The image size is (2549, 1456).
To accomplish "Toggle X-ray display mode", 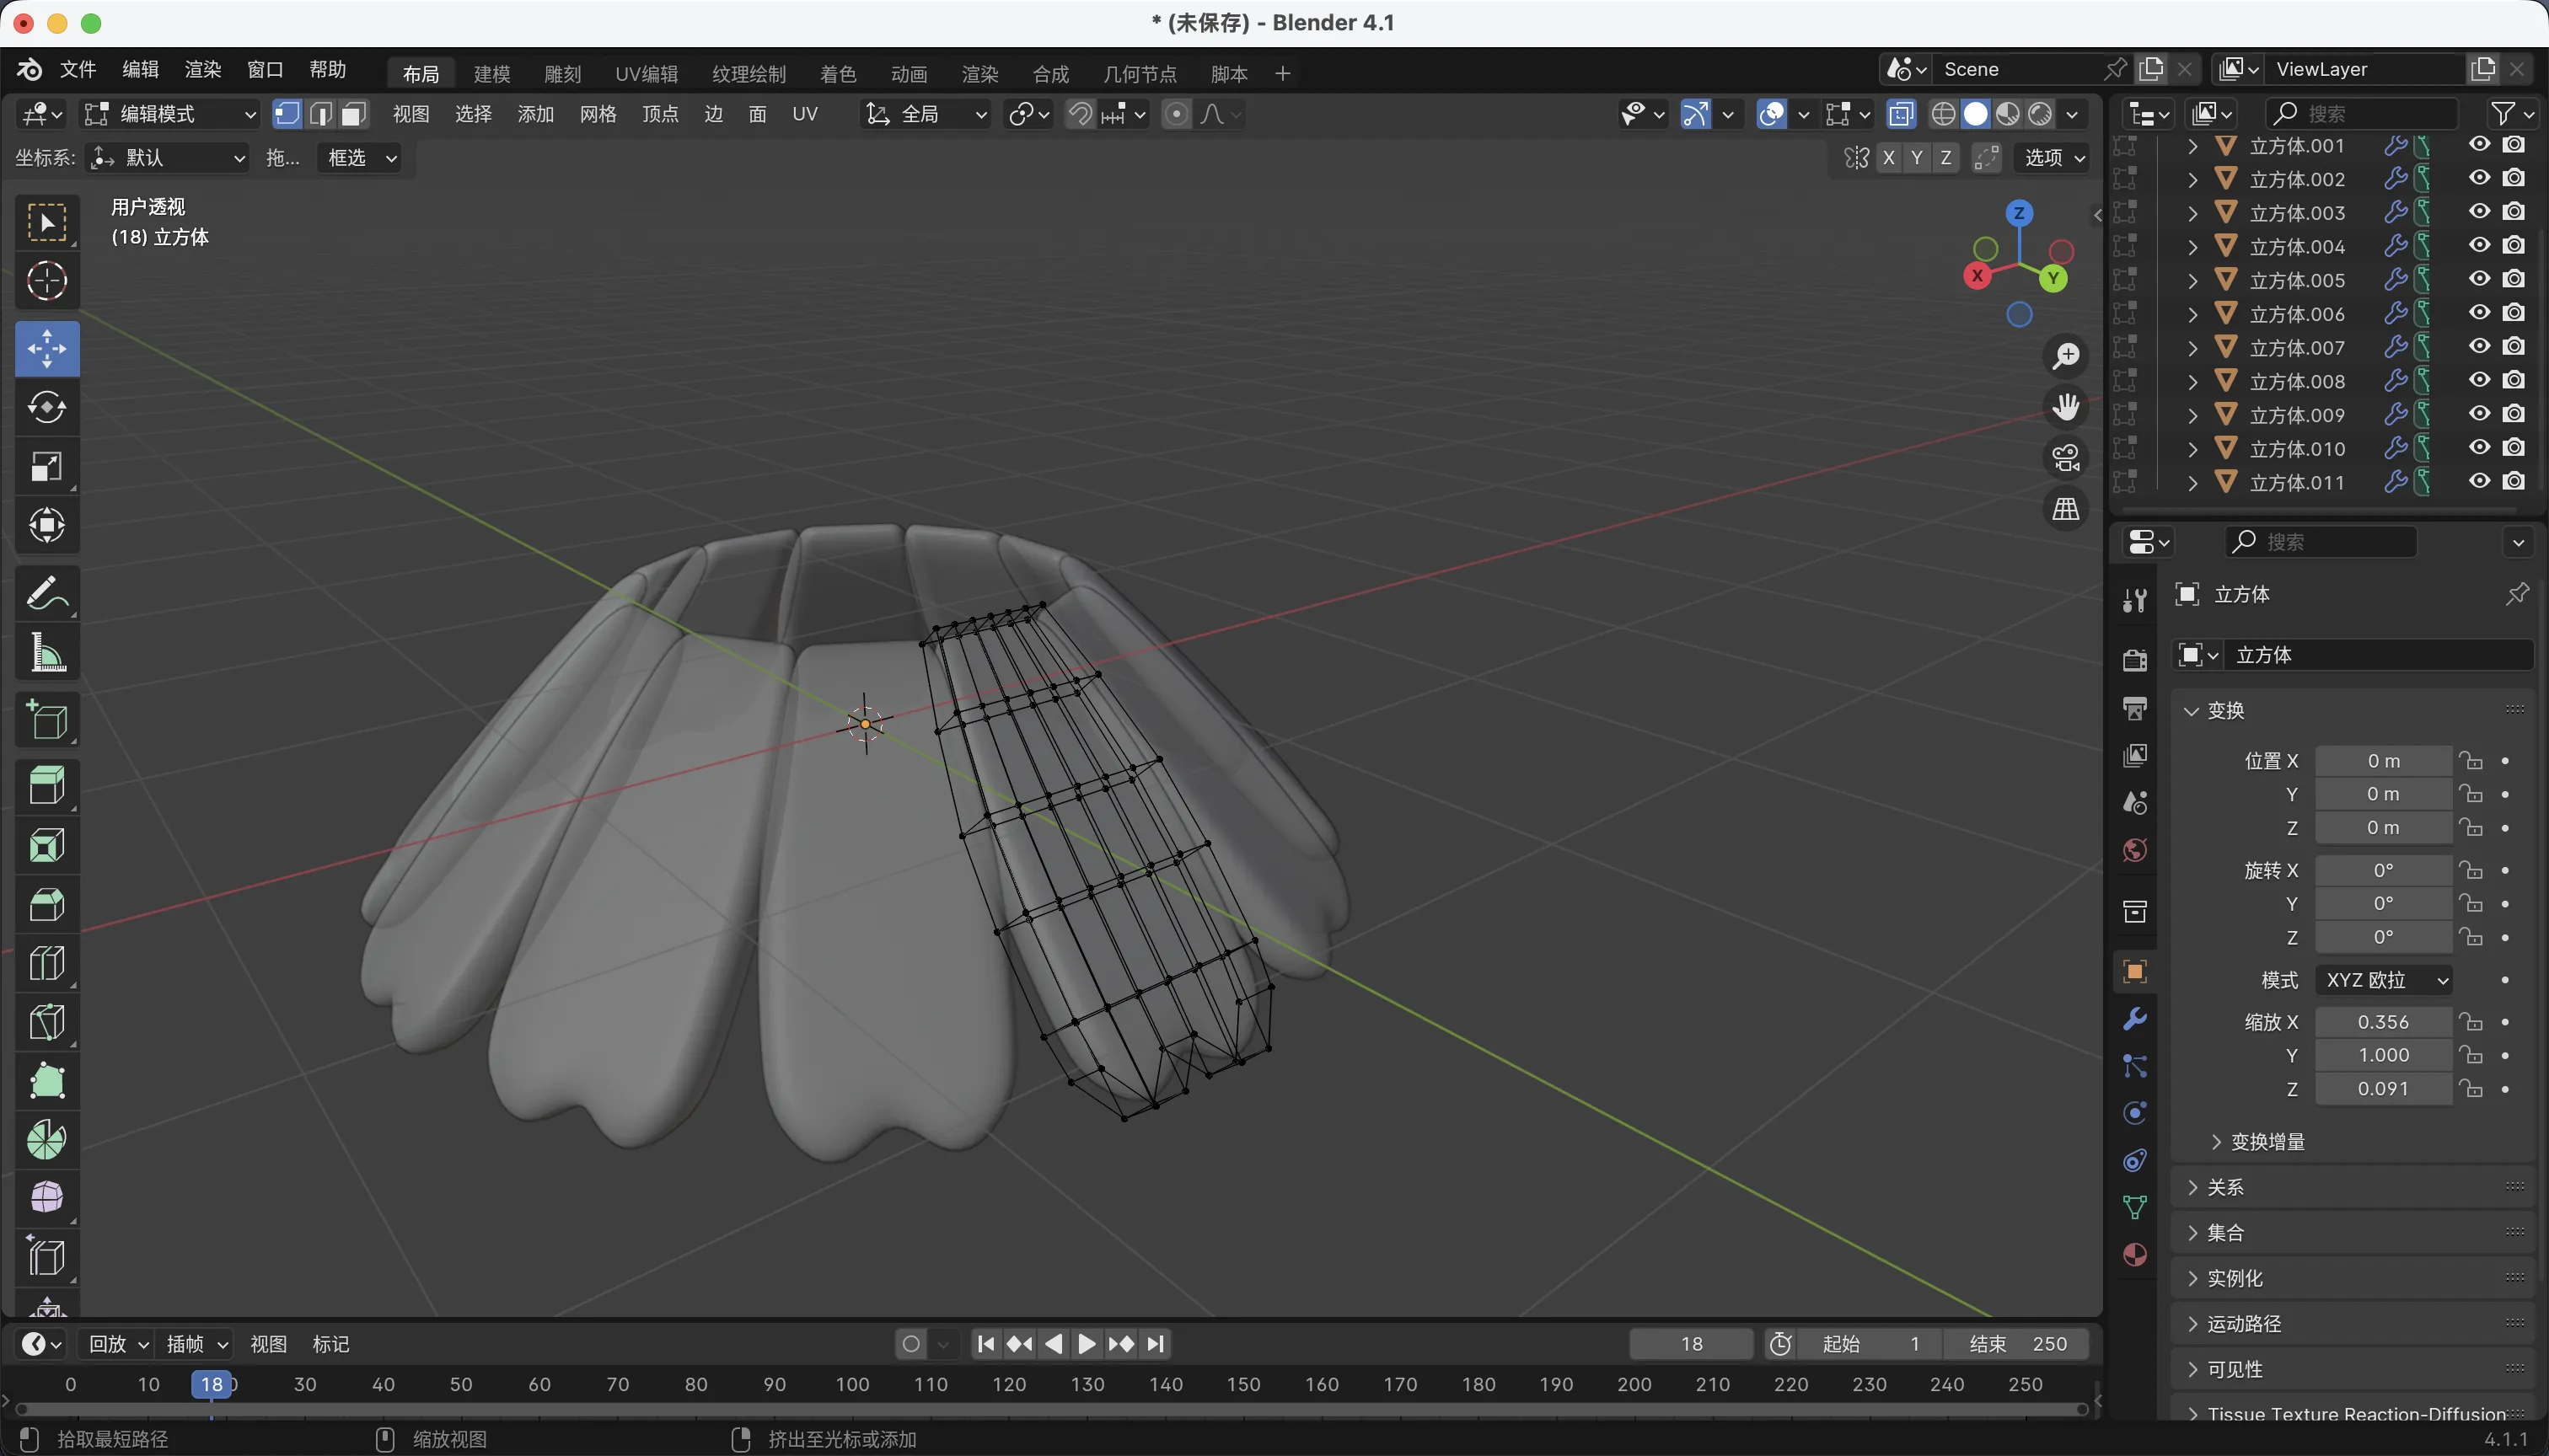I will click(1901, 114).
